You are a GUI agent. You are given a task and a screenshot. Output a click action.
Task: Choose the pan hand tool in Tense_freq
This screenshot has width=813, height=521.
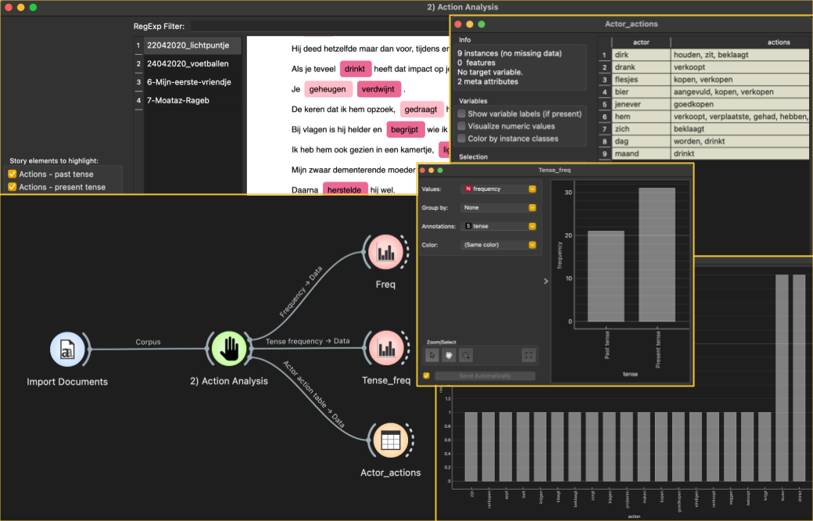[x=449, y=355]
